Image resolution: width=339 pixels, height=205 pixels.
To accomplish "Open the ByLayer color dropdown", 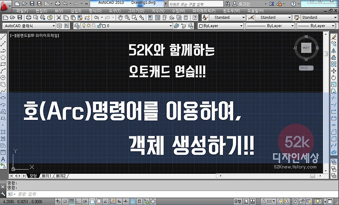I will pos(221,26).
